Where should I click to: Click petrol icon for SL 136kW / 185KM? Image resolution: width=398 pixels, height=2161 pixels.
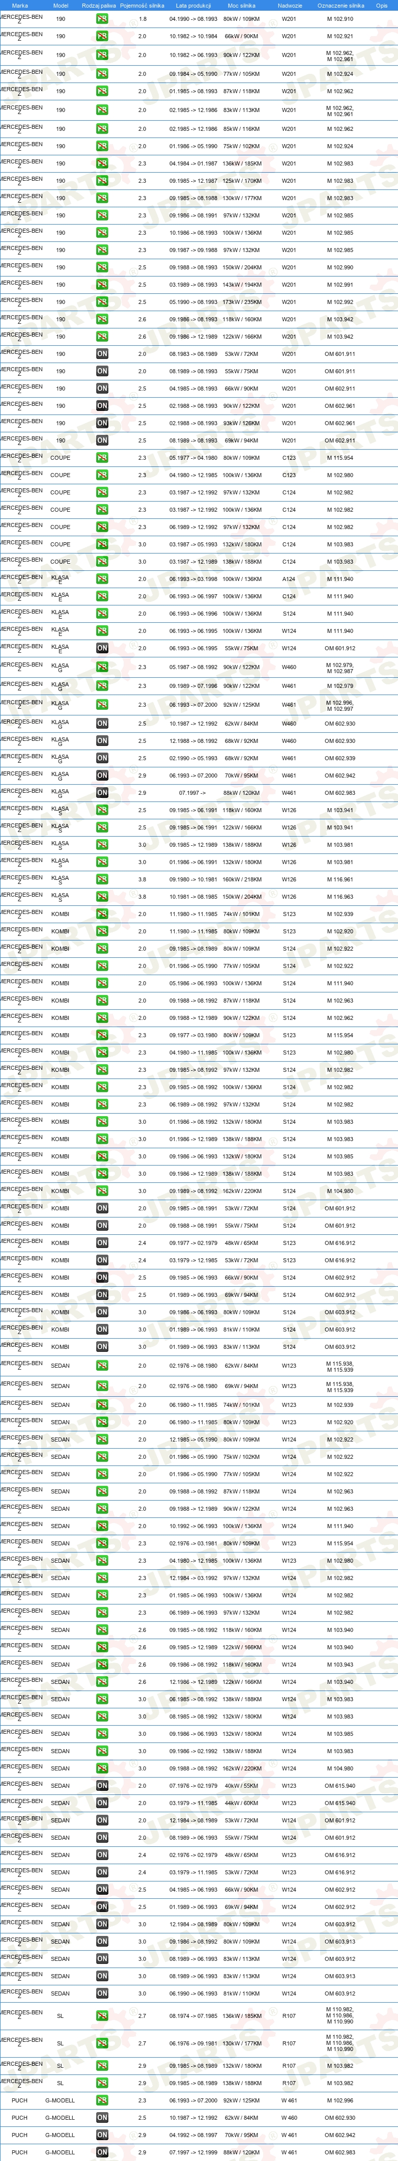pyautogui.click(x=101, y=2016)
